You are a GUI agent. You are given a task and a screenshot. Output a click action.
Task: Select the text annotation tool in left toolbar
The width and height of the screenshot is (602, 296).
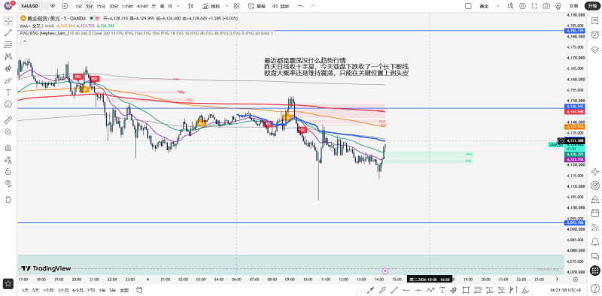[8, 92]
